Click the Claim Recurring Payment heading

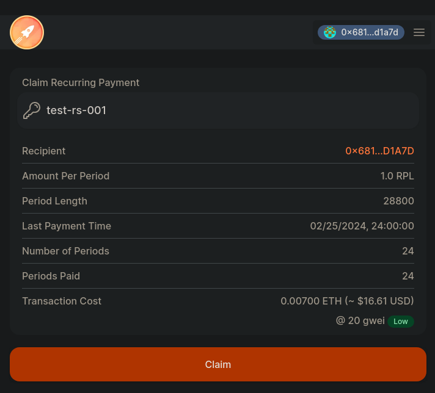81,82
